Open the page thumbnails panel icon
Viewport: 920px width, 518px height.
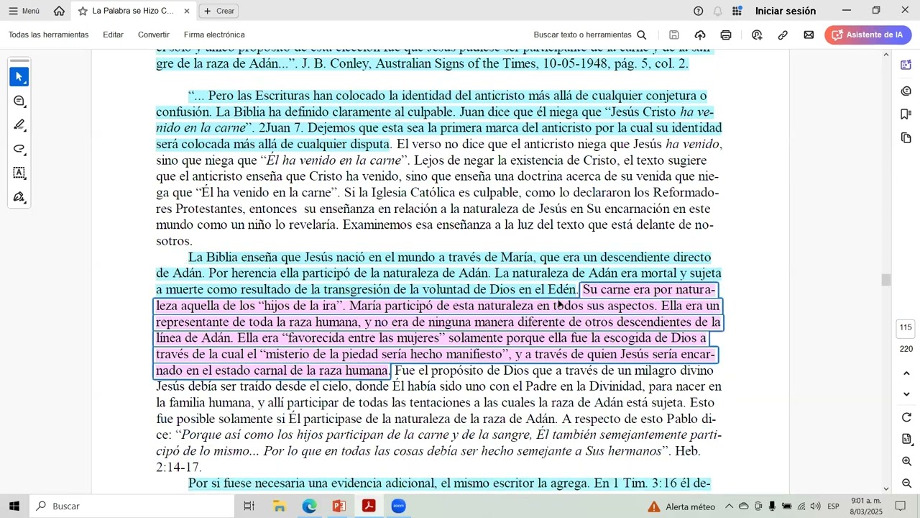906,137
